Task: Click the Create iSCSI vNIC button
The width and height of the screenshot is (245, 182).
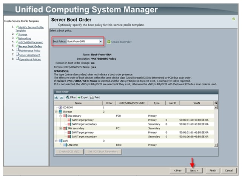Action: pos(69,151)
